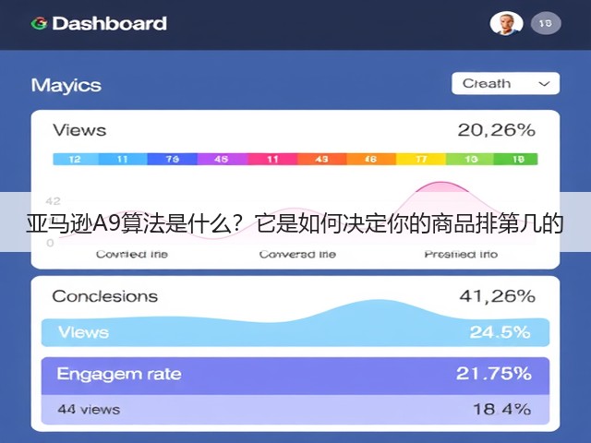Image resolution: width=591 pixels, height=443 pixels.
Task: Click the Presfied info axis label
Action: [461, 255]
